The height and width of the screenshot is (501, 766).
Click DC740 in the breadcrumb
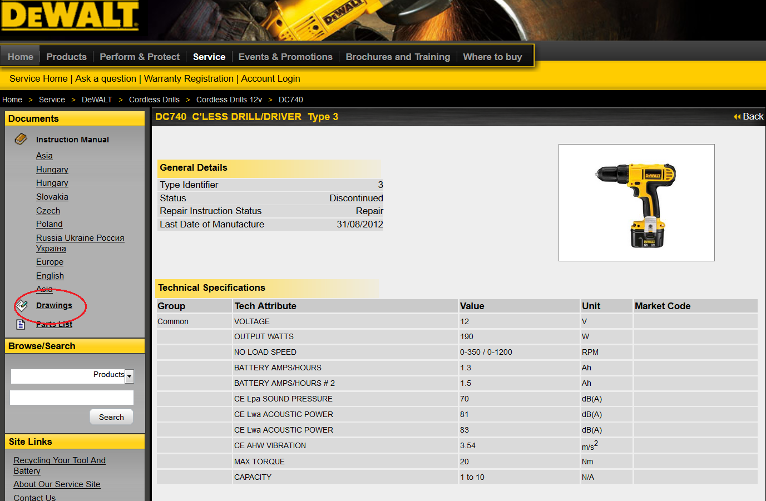(x=291, y=100)
